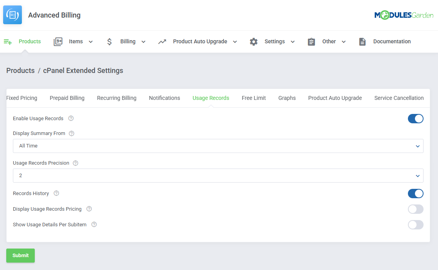Click the Products list-add icon

8,42
